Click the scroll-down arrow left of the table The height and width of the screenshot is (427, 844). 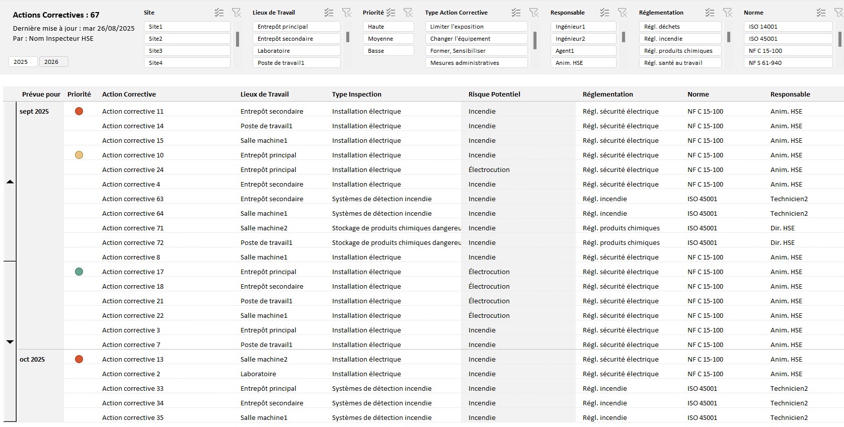(x=10, y=341)
